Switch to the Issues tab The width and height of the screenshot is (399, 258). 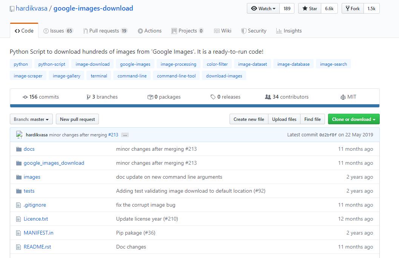click(x=58, y=31)
